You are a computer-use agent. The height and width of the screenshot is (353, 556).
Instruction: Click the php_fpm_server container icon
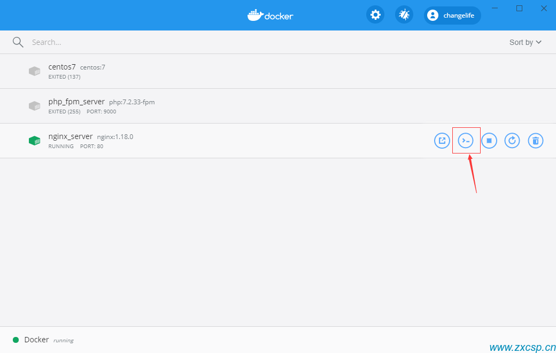click(34, 106)
